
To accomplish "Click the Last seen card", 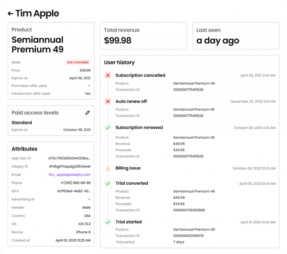I will (235, 36).
